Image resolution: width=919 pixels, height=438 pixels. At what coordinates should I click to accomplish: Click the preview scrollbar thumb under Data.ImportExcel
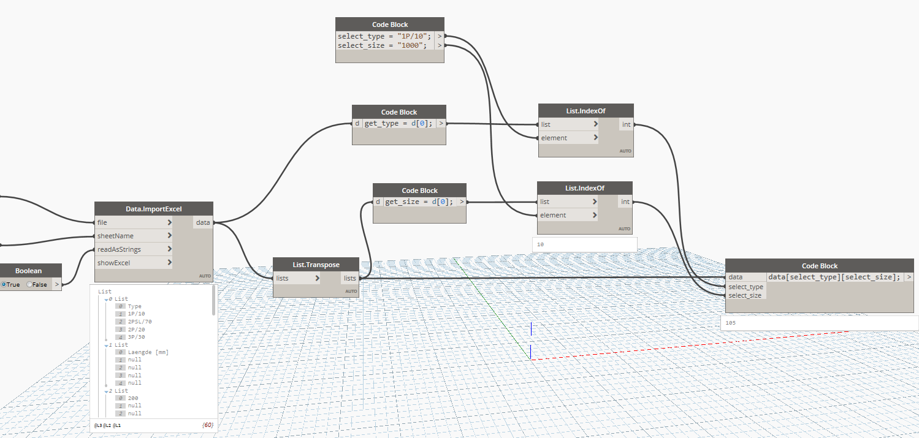pos(214,301)
